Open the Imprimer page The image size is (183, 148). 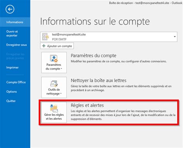click(12, 67)
